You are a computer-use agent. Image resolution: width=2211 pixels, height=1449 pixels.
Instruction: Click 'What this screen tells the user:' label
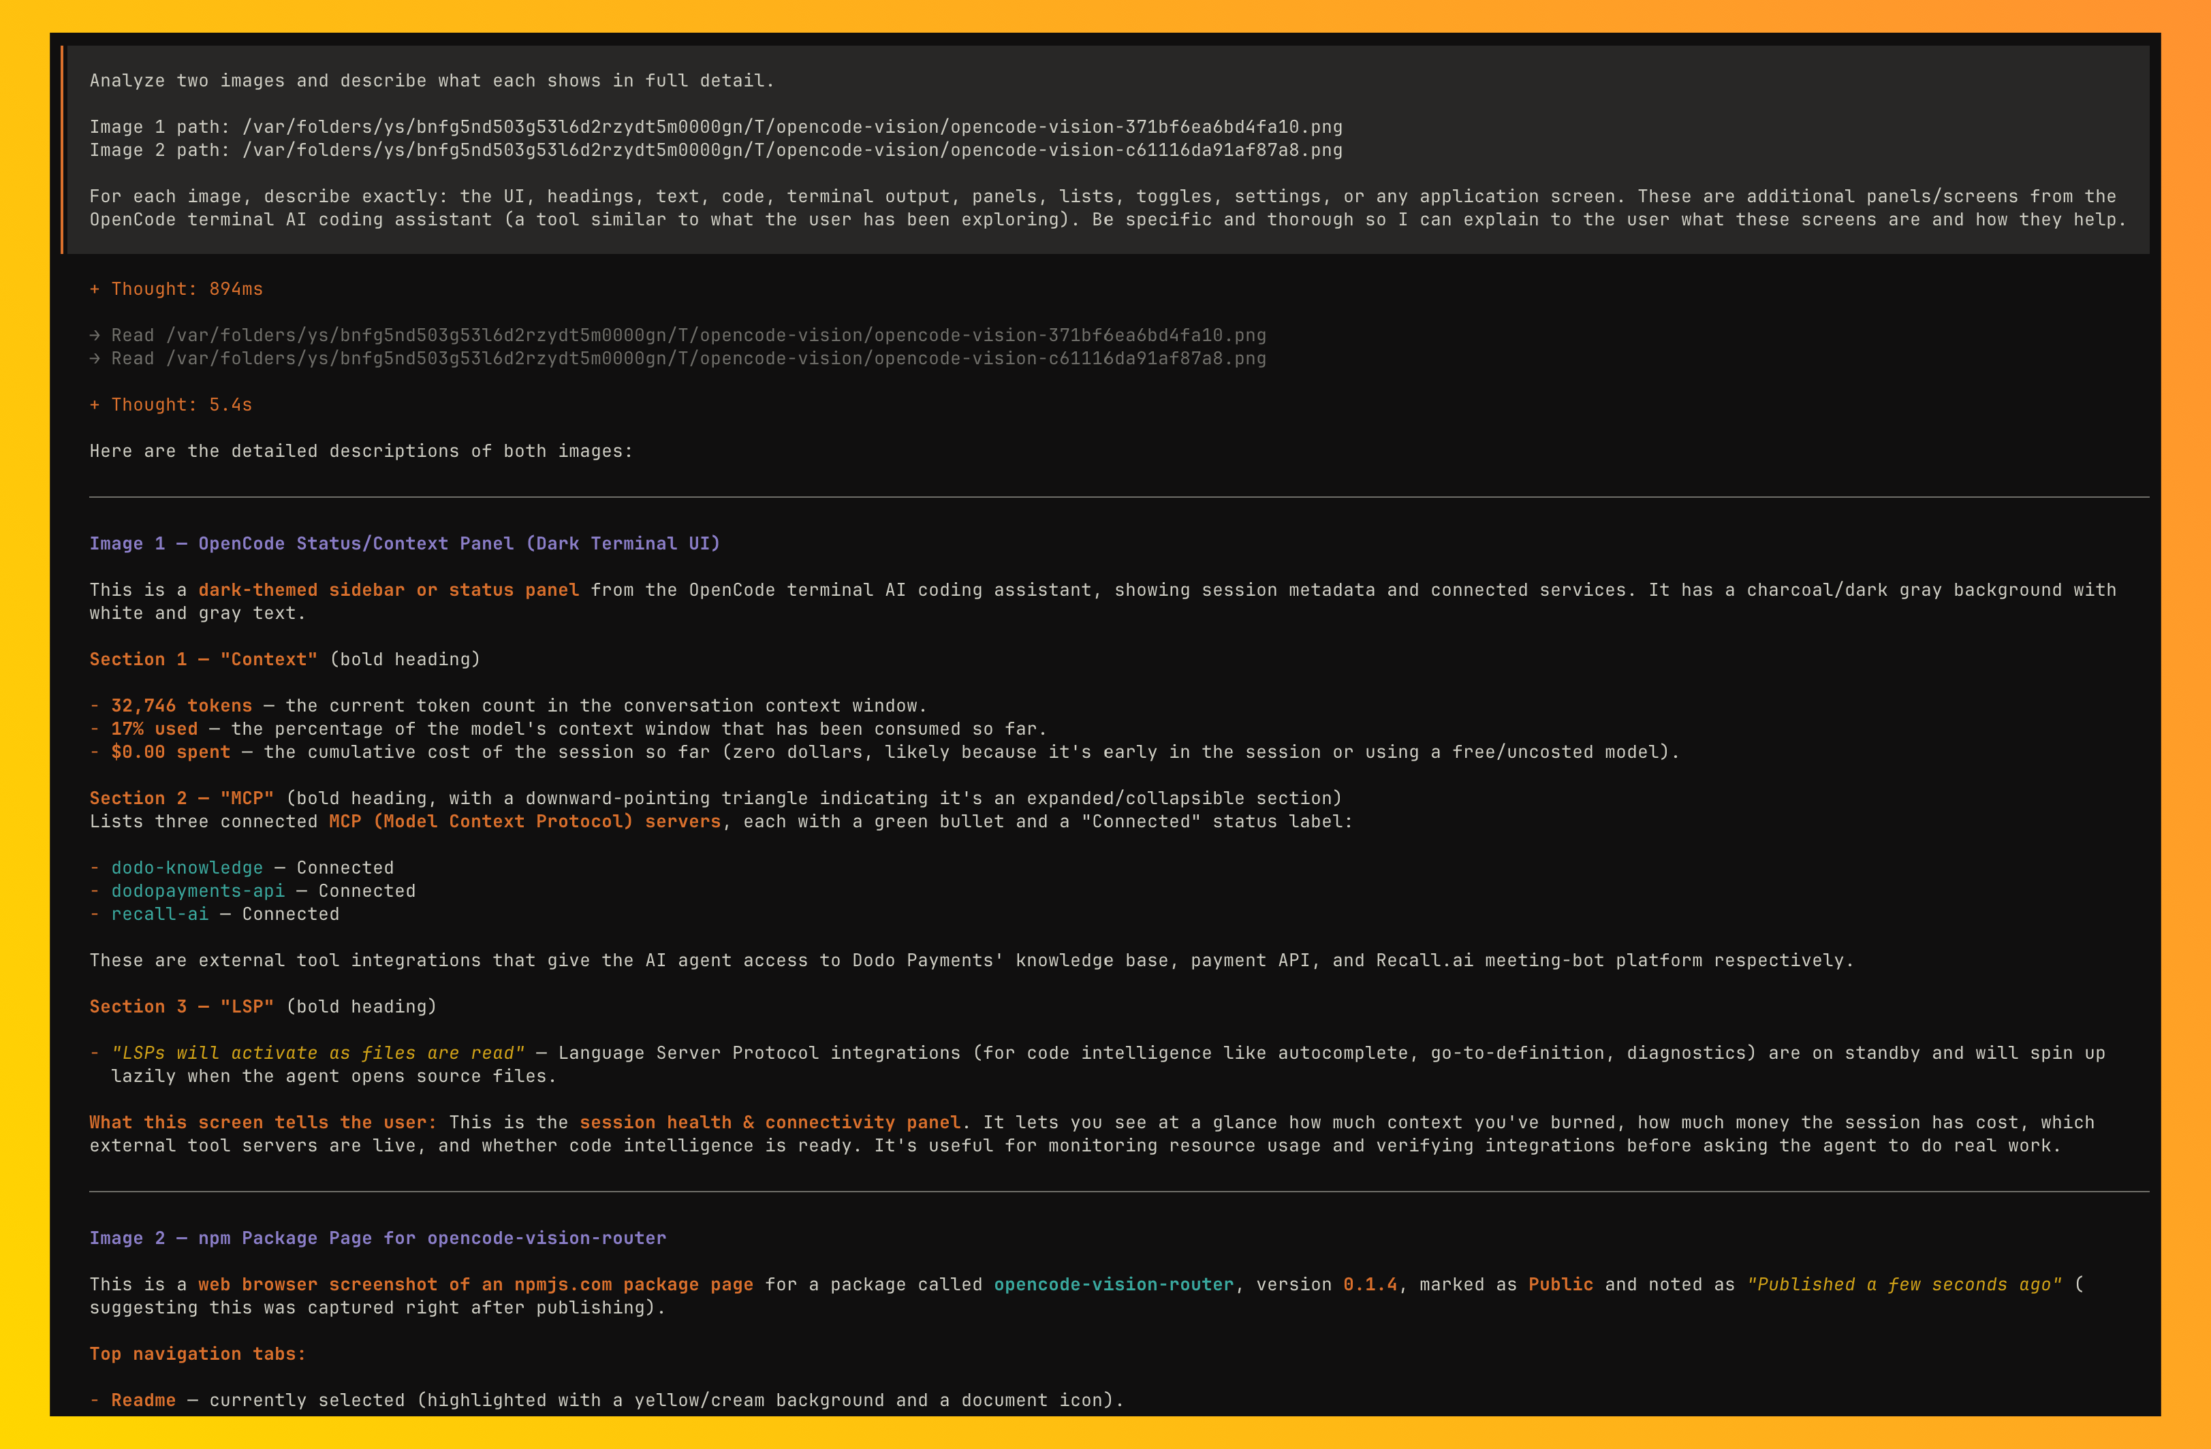pos(263,1123)
